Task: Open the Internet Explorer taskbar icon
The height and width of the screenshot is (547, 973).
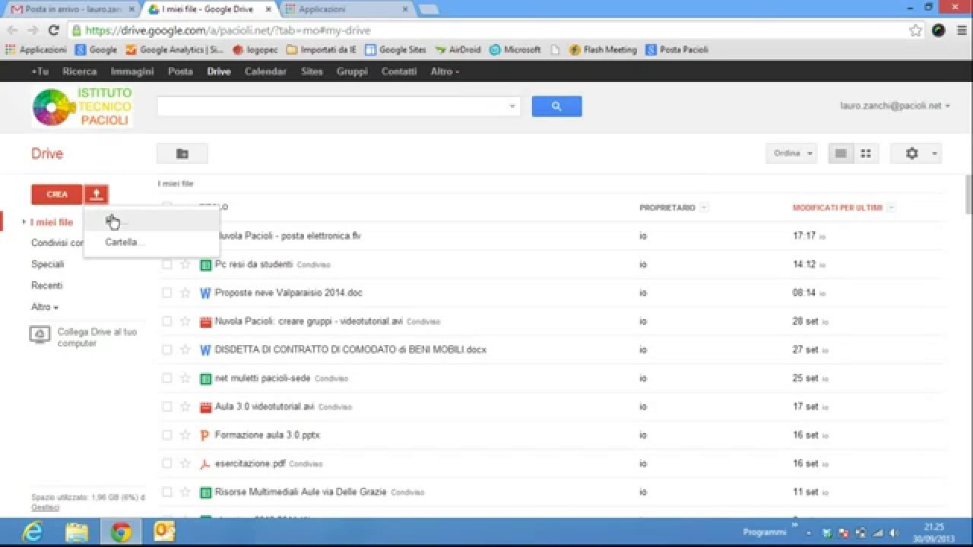Action: point(33,532)
